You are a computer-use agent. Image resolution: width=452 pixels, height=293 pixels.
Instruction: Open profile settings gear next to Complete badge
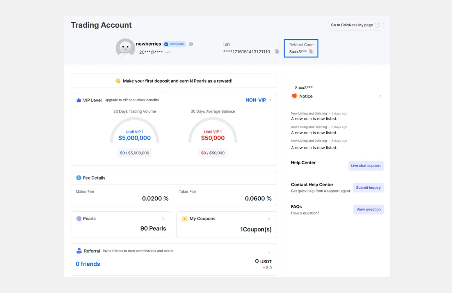(191, 44)
